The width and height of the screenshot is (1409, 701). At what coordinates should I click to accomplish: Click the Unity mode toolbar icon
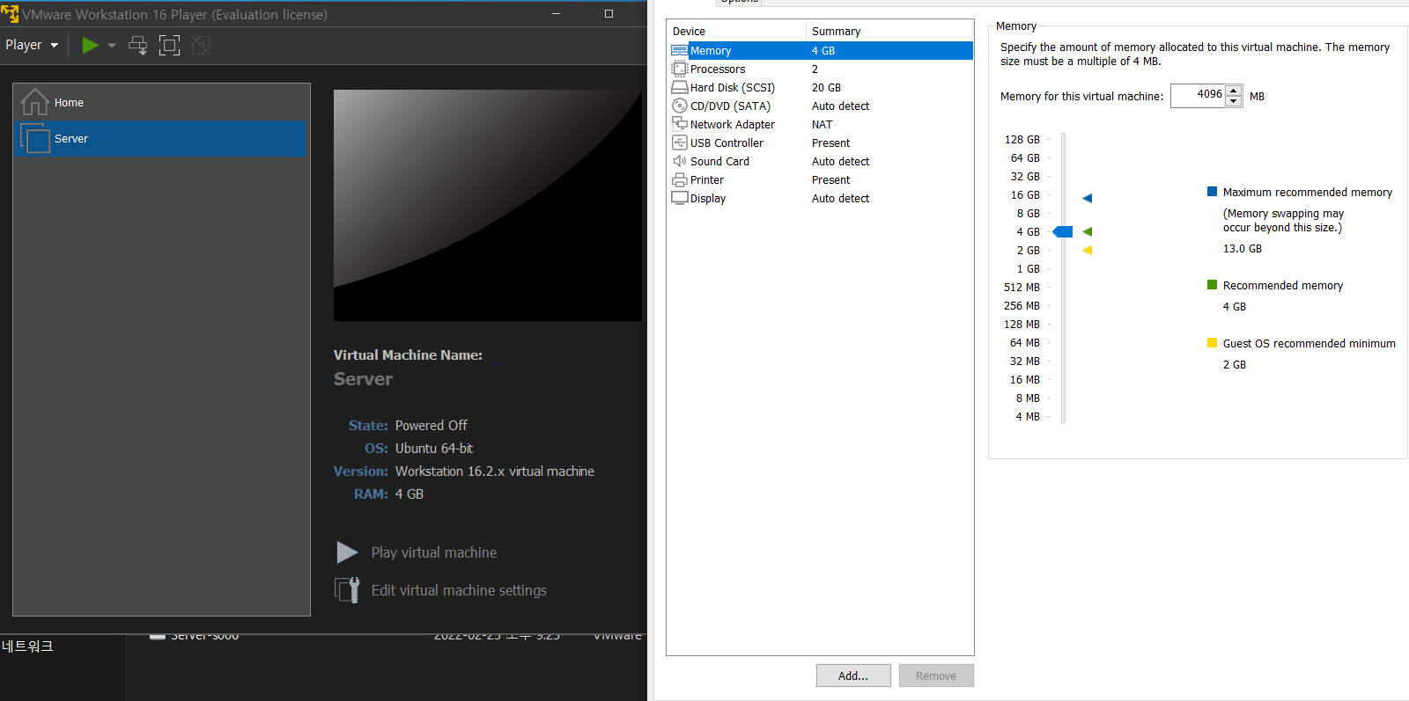click(201, 45)
